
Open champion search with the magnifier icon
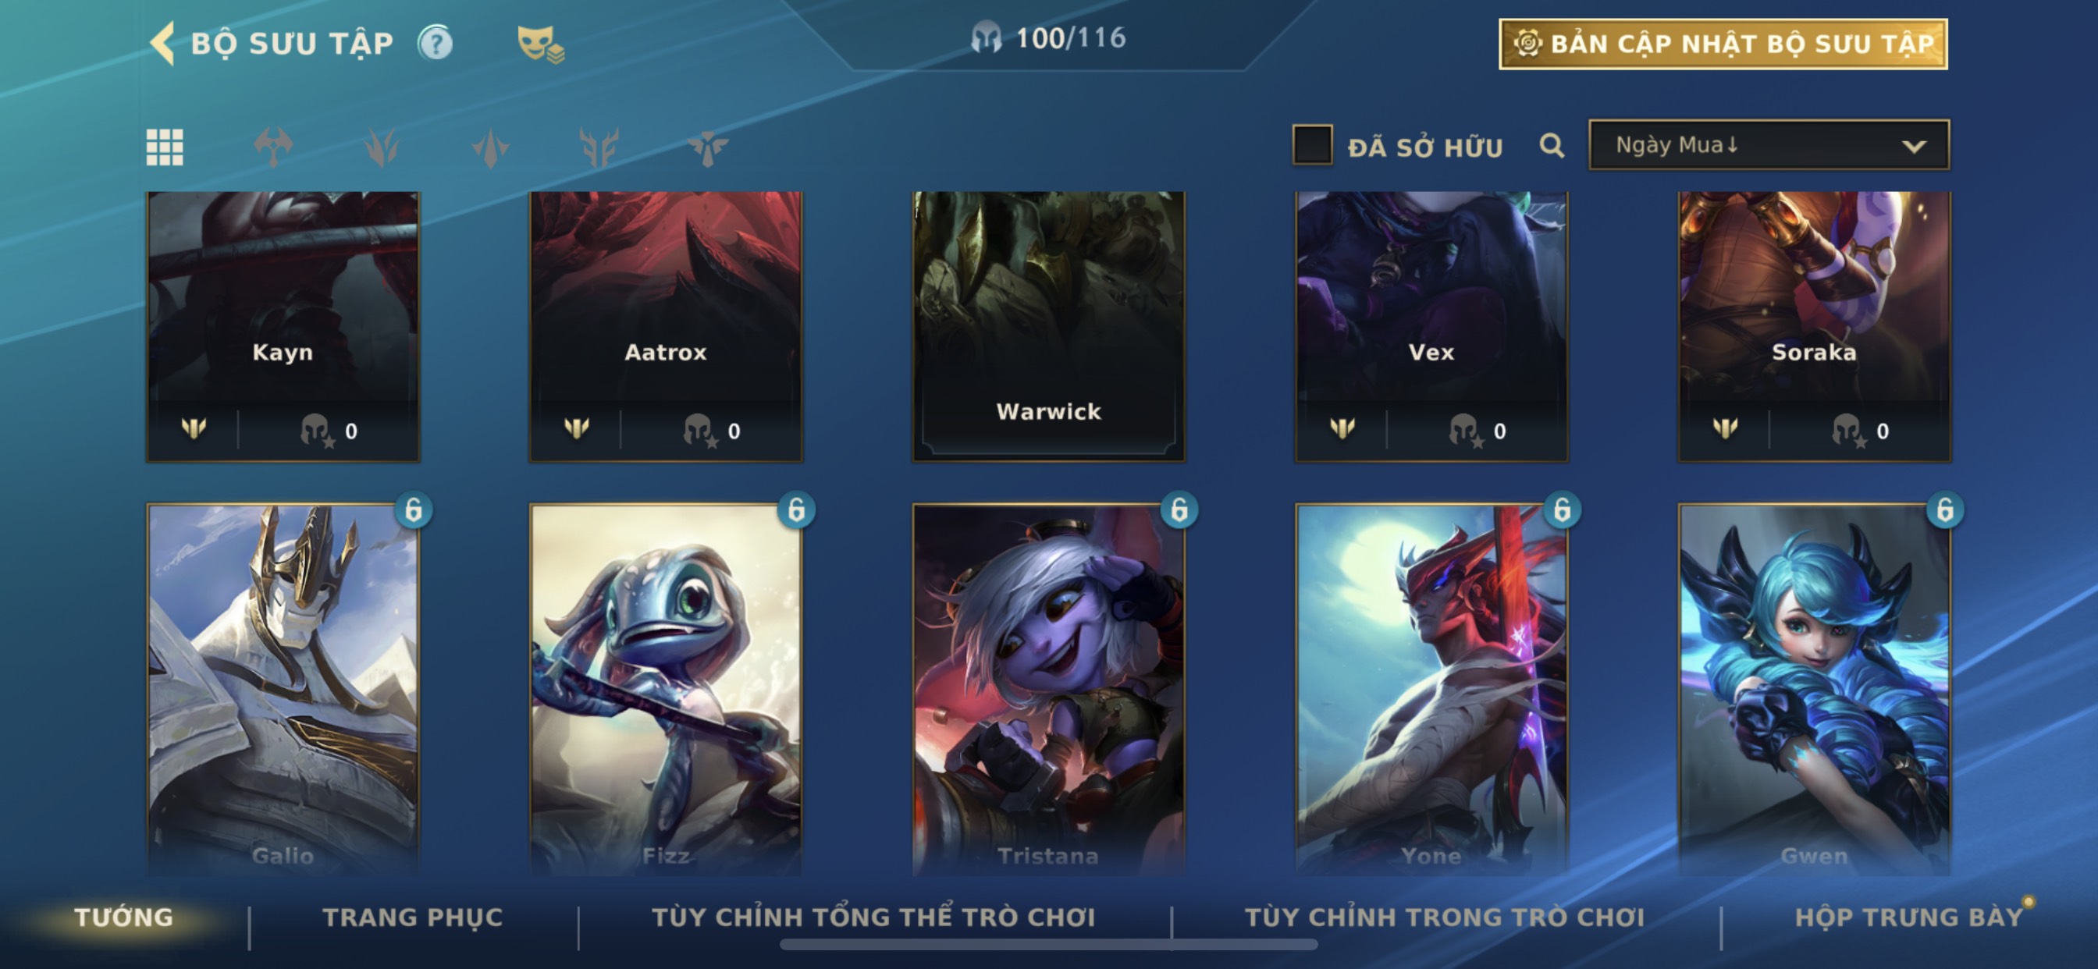[1552, 146]
